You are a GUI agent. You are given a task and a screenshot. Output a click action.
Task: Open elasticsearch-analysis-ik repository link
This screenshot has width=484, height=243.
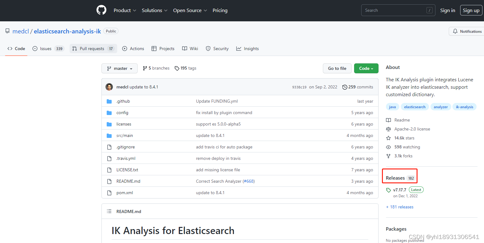coord(67,31)
